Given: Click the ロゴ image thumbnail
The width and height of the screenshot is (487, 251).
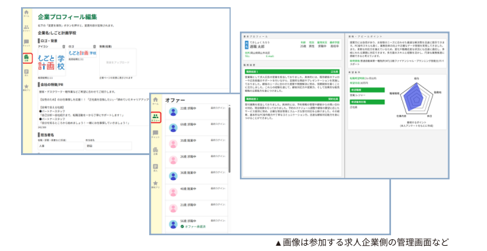Looking at the screenshot, I should pos(82,53).
